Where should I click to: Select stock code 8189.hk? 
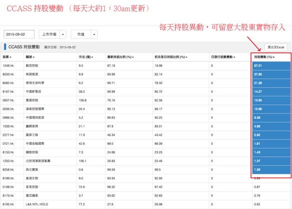click(8, 178)
